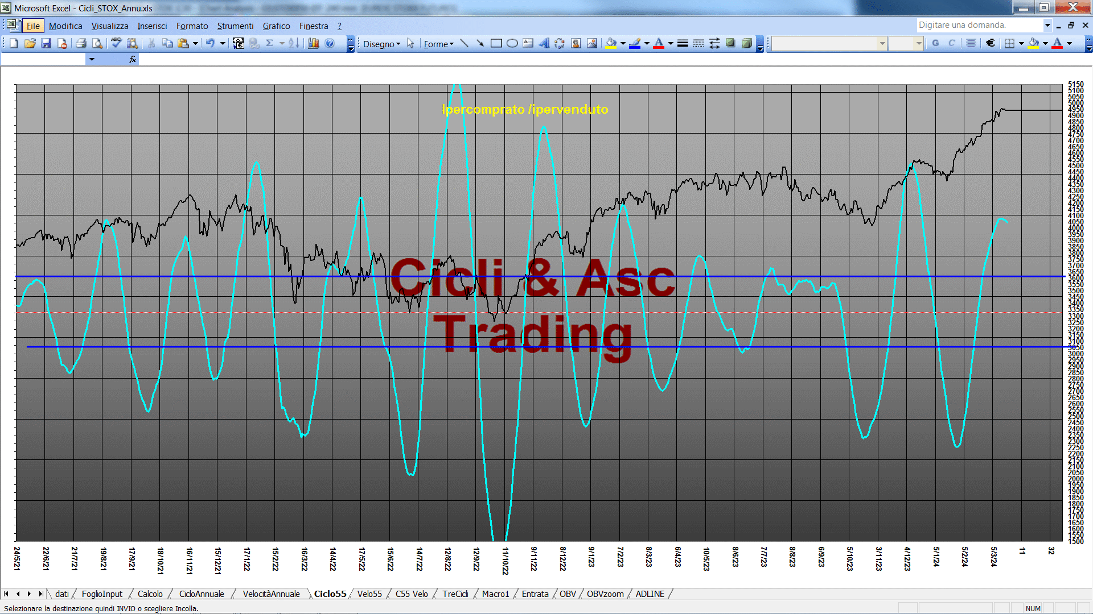Open the Chart Wizard icon
Viewport: 1093px width, 614px height.
click(x=313, y=44)
